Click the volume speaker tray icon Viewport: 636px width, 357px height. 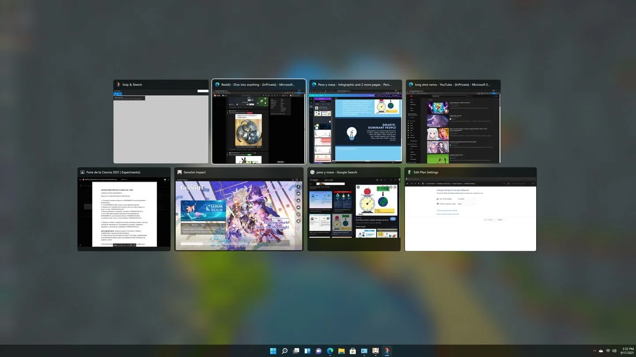coord(614,351)
